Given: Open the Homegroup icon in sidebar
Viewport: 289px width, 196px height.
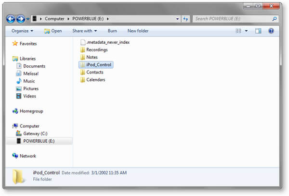Looking at the screenshot, I should point(15,111).
